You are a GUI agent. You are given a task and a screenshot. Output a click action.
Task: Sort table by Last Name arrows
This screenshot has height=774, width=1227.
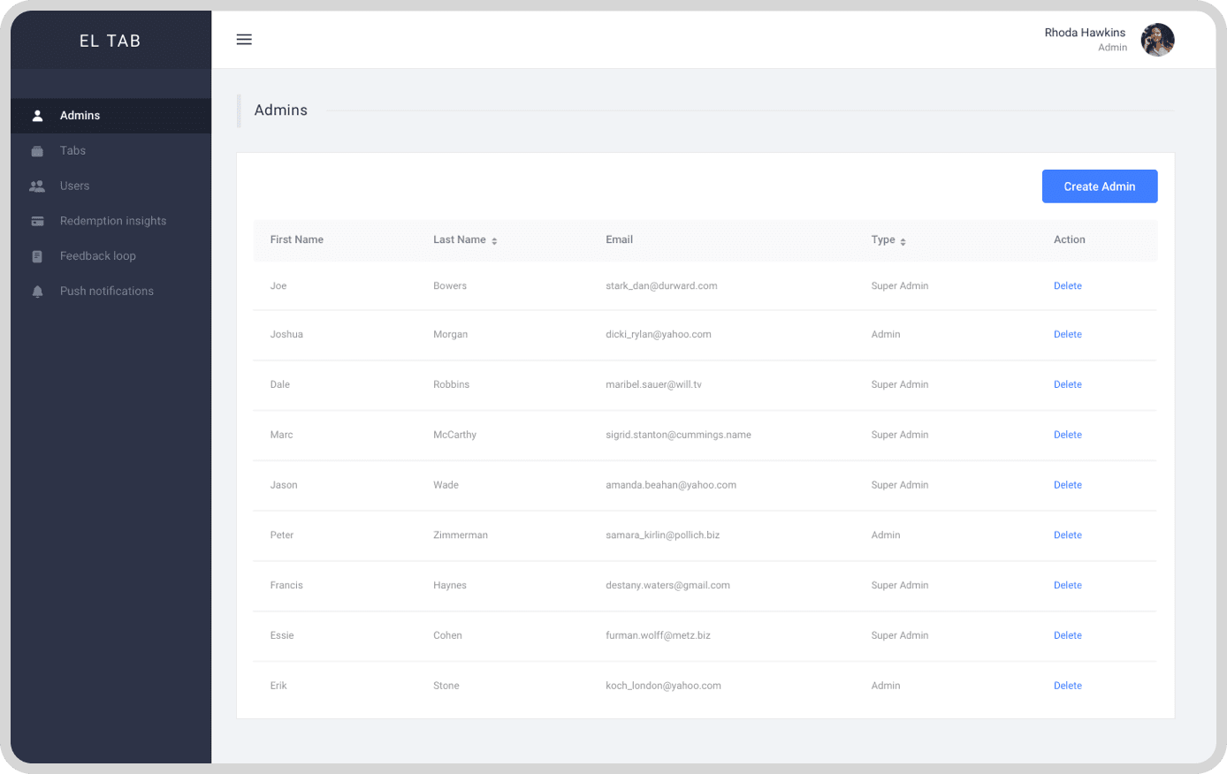click(494, 241)
